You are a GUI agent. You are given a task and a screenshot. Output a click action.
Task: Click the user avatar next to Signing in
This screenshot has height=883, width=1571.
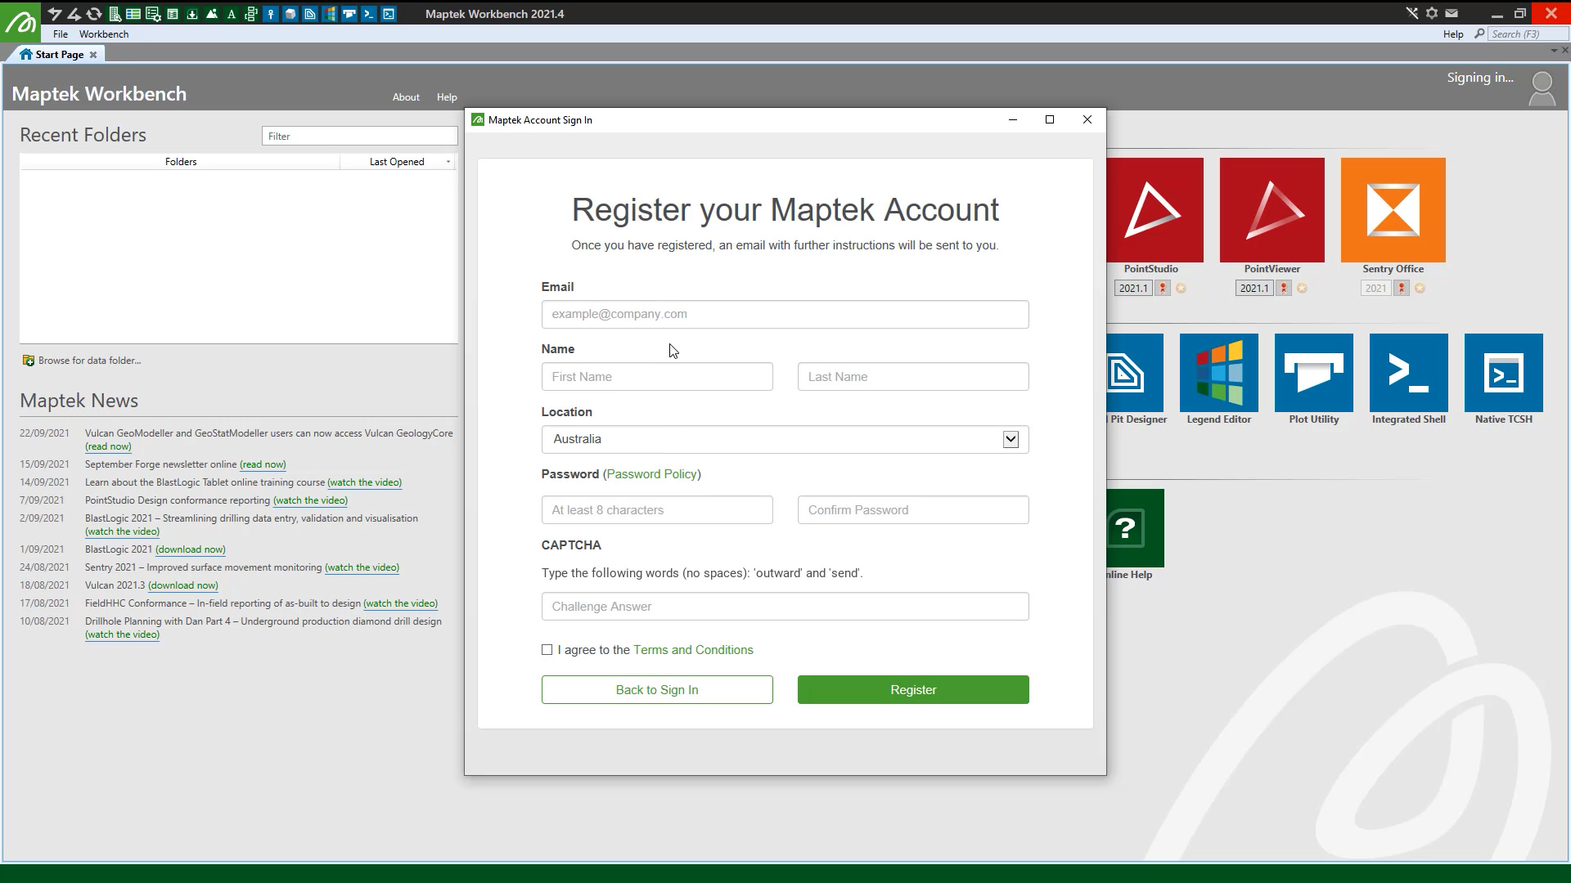(1542, 89)
